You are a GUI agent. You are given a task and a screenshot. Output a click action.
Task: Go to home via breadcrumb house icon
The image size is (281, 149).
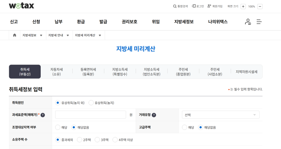click(14, 35)
